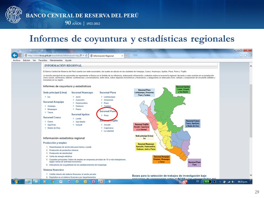This screenshot has height=198, width=264.
Task: Click the network signal tray icon
Action: 229,182
